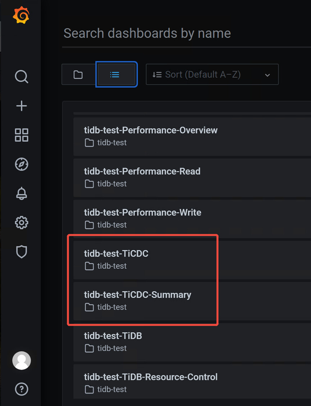Image resolution: width=311 pixels, height=406 pixels.
Task: Switch to folder view layout
Action: 78,75
